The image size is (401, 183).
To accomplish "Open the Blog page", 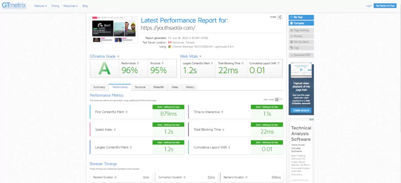I will (85, 6).
